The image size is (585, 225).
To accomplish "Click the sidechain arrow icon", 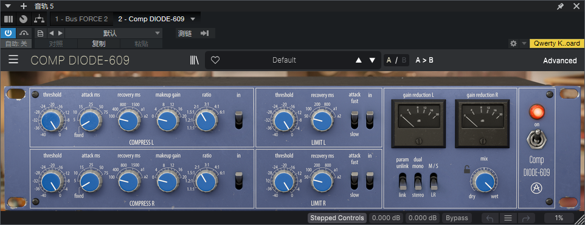I will pos(204,33).
